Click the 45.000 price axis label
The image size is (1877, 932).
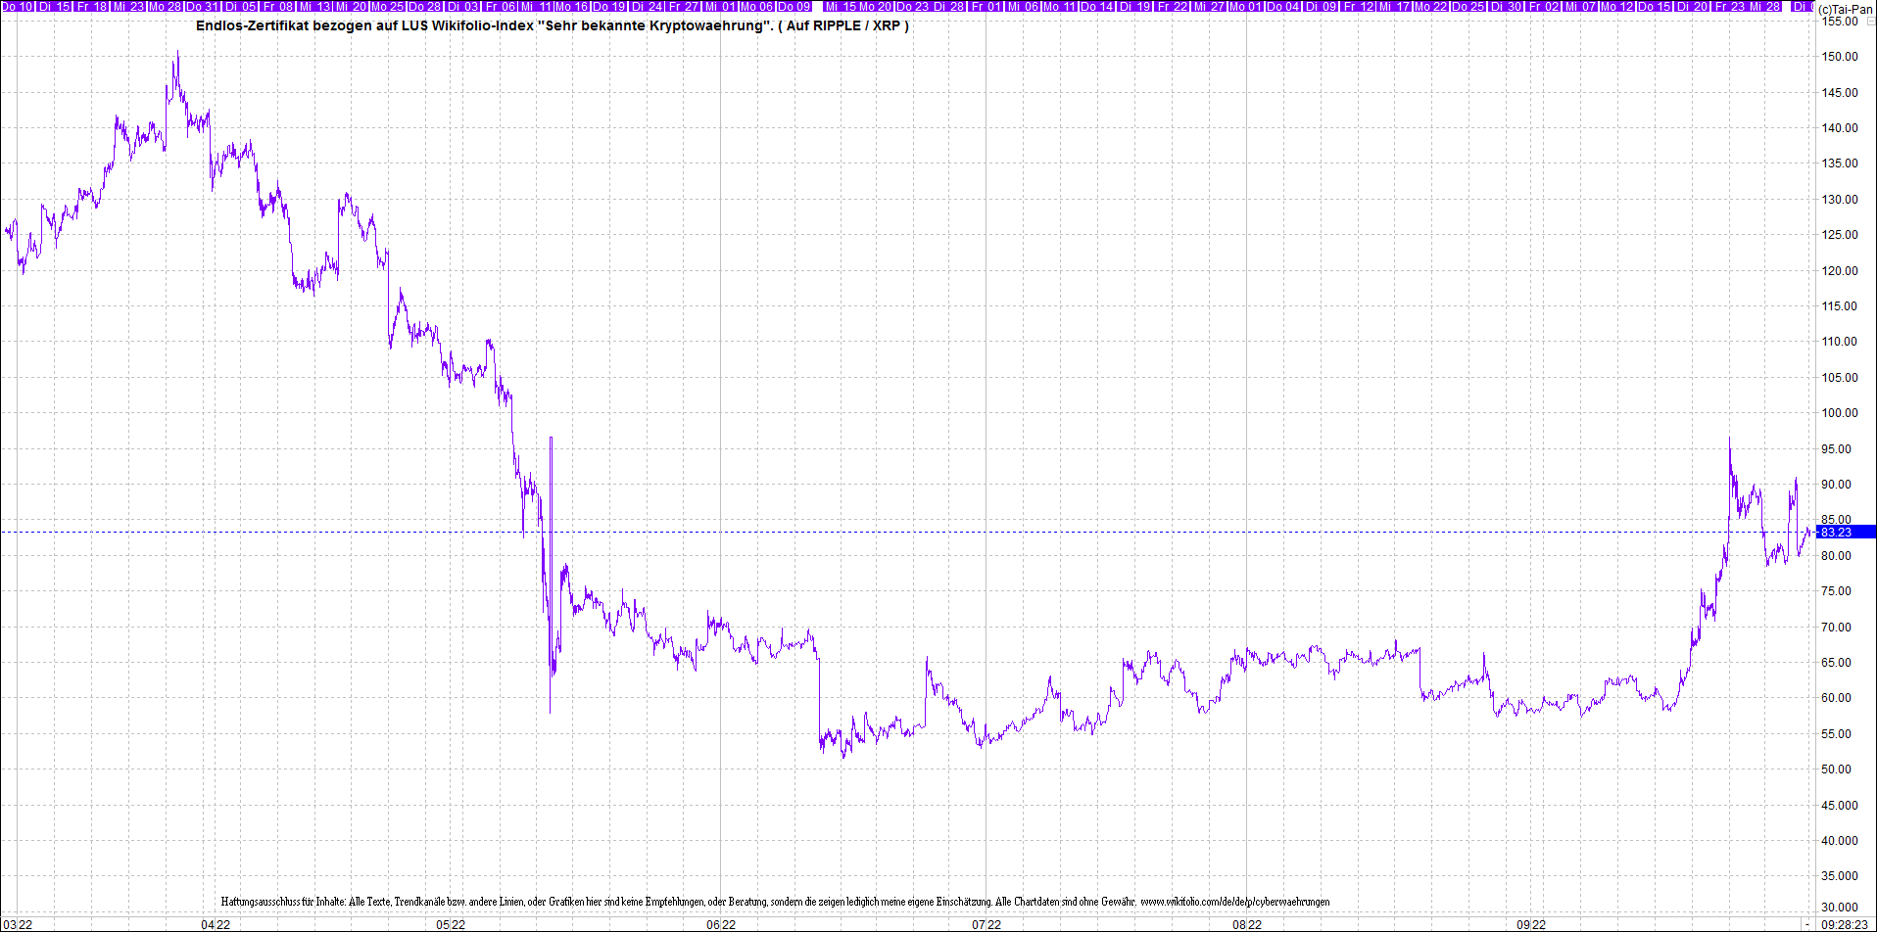point(1839,806)
